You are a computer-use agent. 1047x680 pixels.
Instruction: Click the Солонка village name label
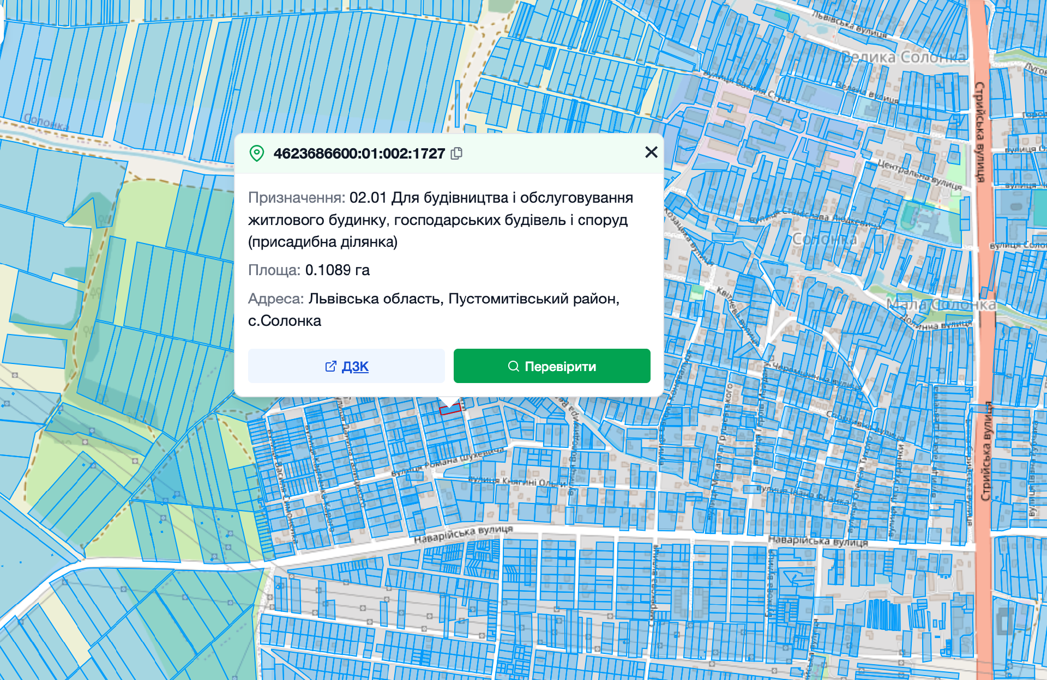(x=825, y=239)
